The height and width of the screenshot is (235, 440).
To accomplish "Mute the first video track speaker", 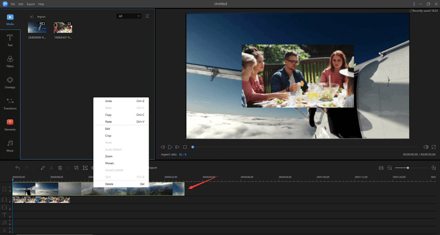I will [10, 187].
